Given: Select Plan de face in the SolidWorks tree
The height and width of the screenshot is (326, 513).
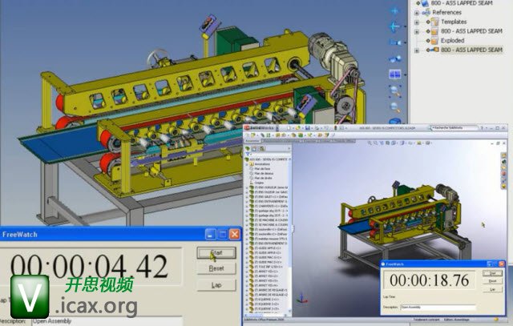Looking at the screenshot, I should [x=262, y=169].
